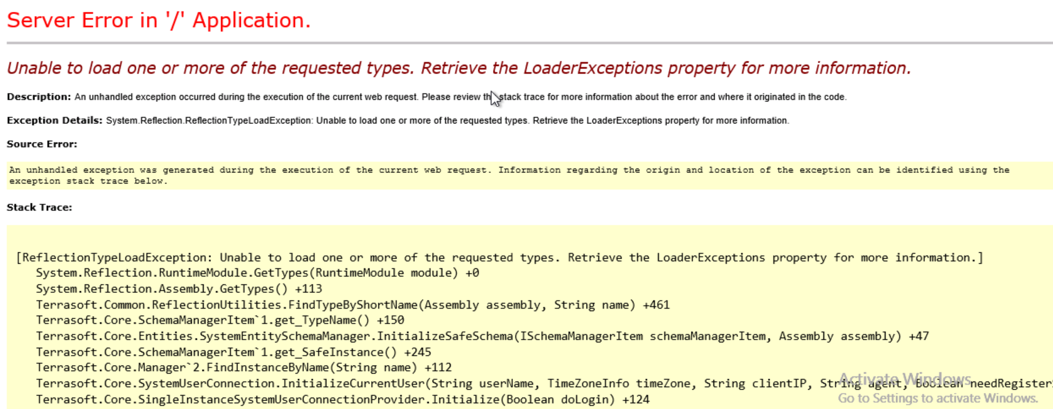Image resolution: width=1053 pixels, height=409 pixels.
Task: Click "Go to Settings to activate Windows" text
Action: point(937,398)
